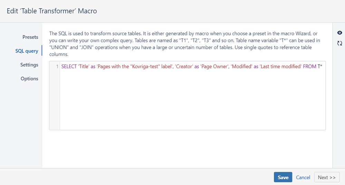Toggle the eye preview icon
This screenshot has width=345, height=185.
(x=339, y=33)
